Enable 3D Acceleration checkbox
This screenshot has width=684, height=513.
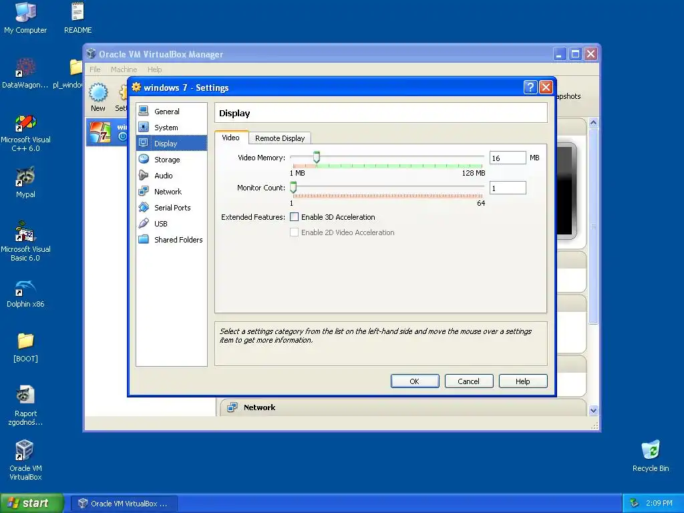[295, 217]
